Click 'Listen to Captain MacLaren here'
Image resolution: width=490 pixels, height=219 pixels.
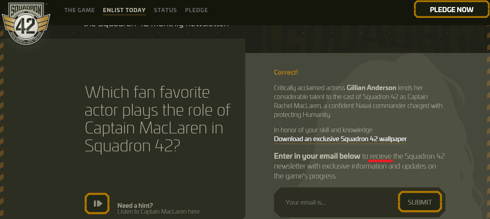tap(158, 212)
